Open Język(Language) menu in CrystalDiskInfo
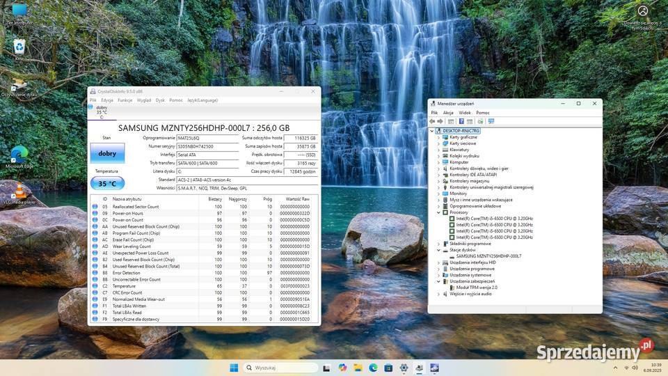This screenshot has height=376, width=668. coord(202,100)
